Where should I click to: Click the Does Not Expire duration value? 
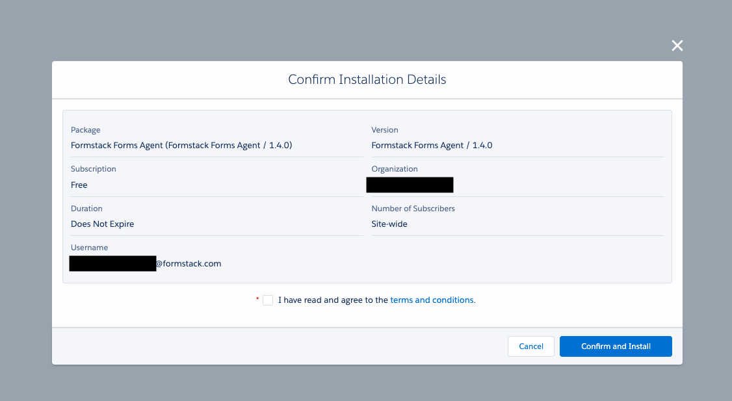103,224
